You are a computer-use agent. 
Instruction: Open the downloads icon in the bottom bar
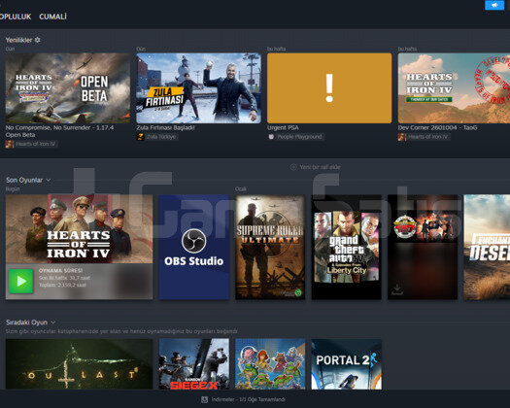(x=204, y=399)
